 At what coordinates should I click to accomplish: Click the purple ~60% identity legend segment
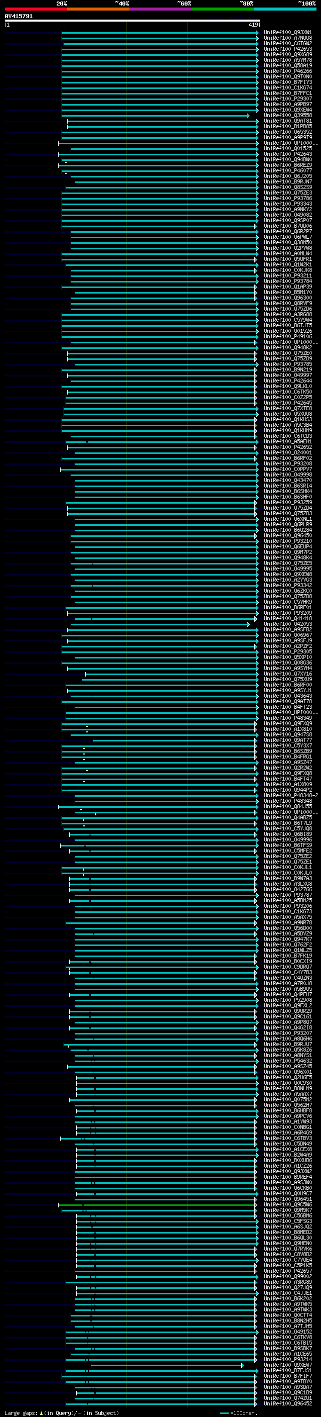pos(160,9)
